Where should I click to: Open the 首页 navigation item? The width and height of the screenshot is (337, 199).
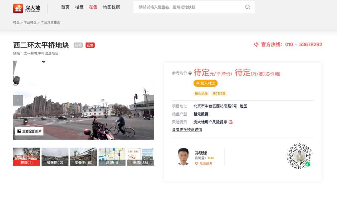(x=65, y=7)
